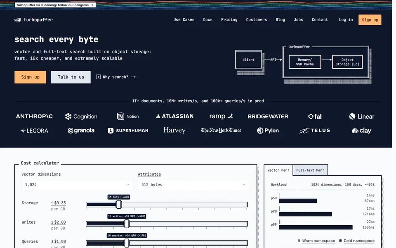This screenshot has width=396, height=248.
Task: Click the "Cost calculator" panel title
Action: click(40, 163)
